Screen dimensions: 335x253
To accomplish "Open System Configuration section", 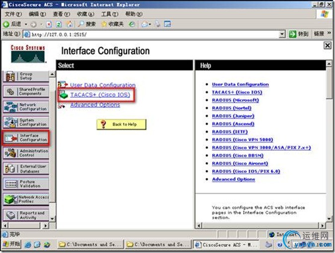I will click(x=26, y=122).
